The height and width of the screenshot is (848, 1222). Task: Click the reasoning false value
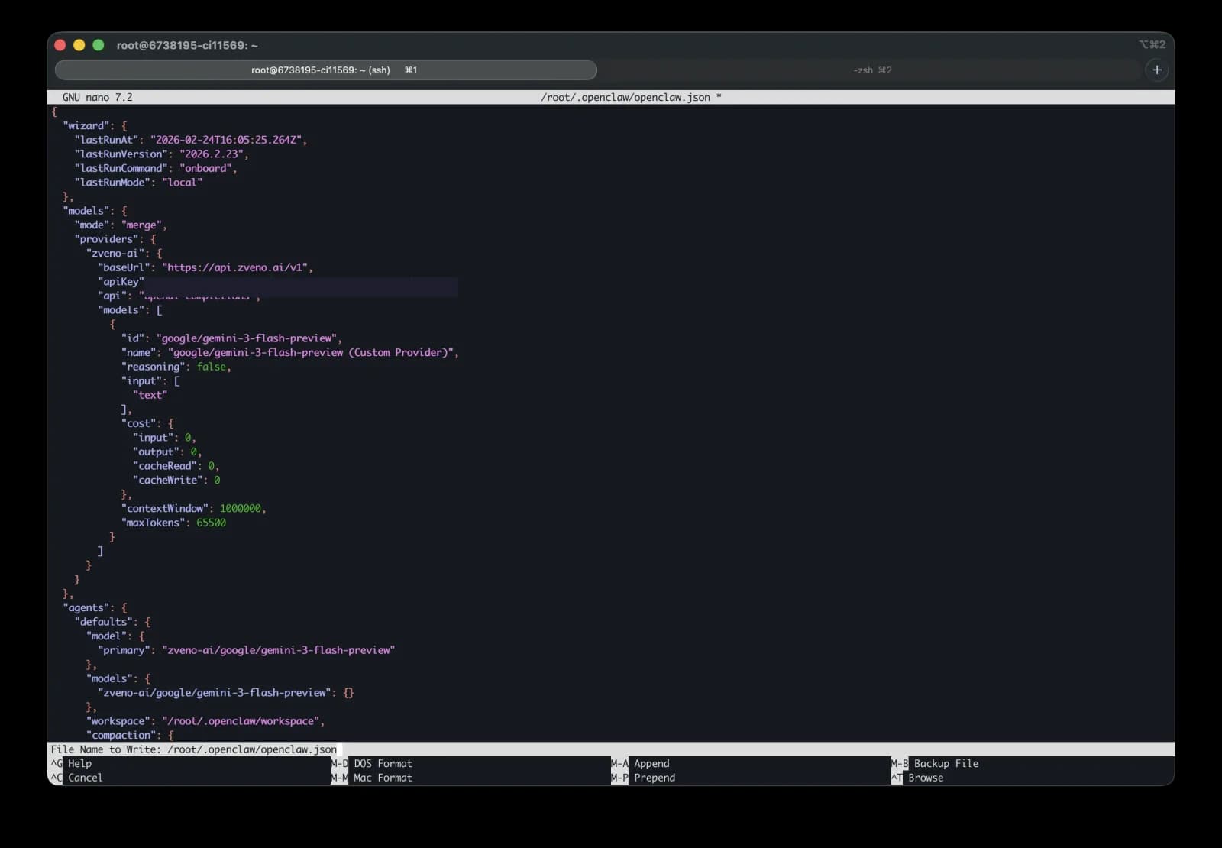click(x=212, y=367)
